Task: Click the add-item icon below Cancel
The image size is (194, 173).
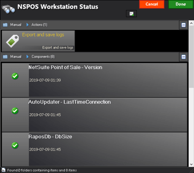Action: [131, 14]
